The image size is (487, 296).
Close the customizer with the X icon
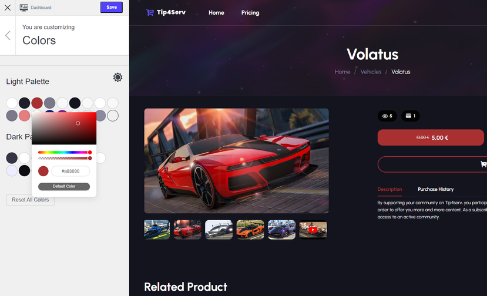(8, 8)
